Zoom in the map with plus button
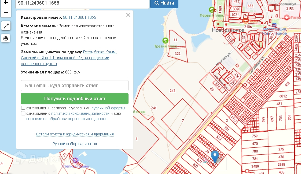The image size is (301, 174). tap(6, 3)
